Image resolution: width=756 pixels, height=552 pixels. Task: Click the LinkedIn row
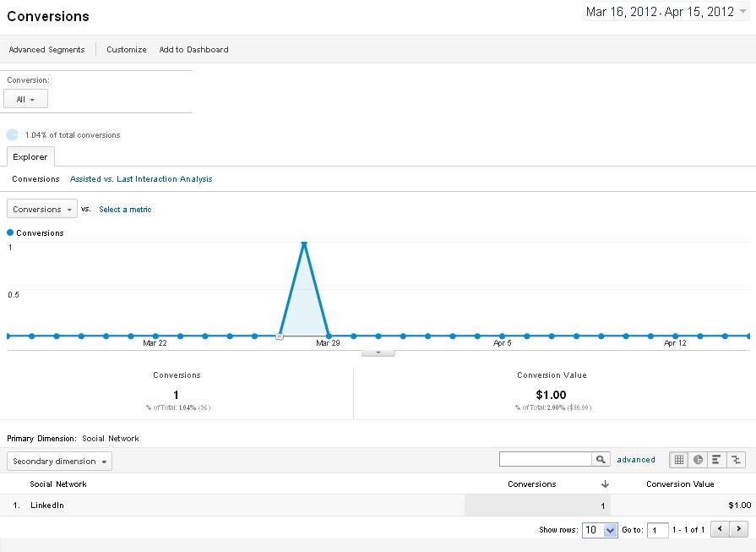[x=378, y=506]
